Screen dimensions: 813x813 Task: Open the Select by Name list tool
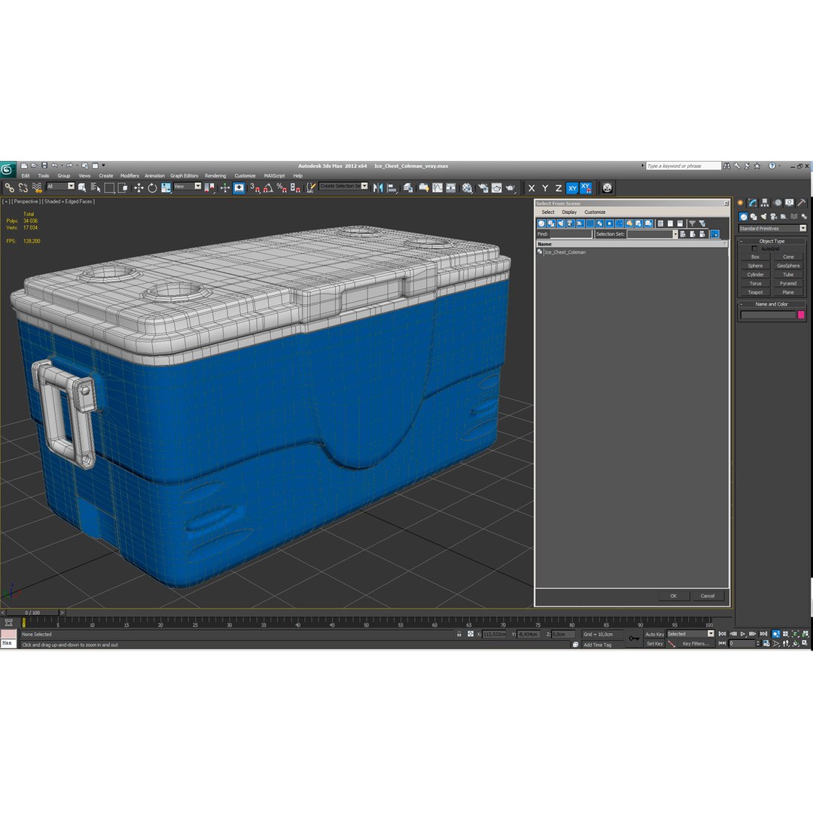coord(96,187)
